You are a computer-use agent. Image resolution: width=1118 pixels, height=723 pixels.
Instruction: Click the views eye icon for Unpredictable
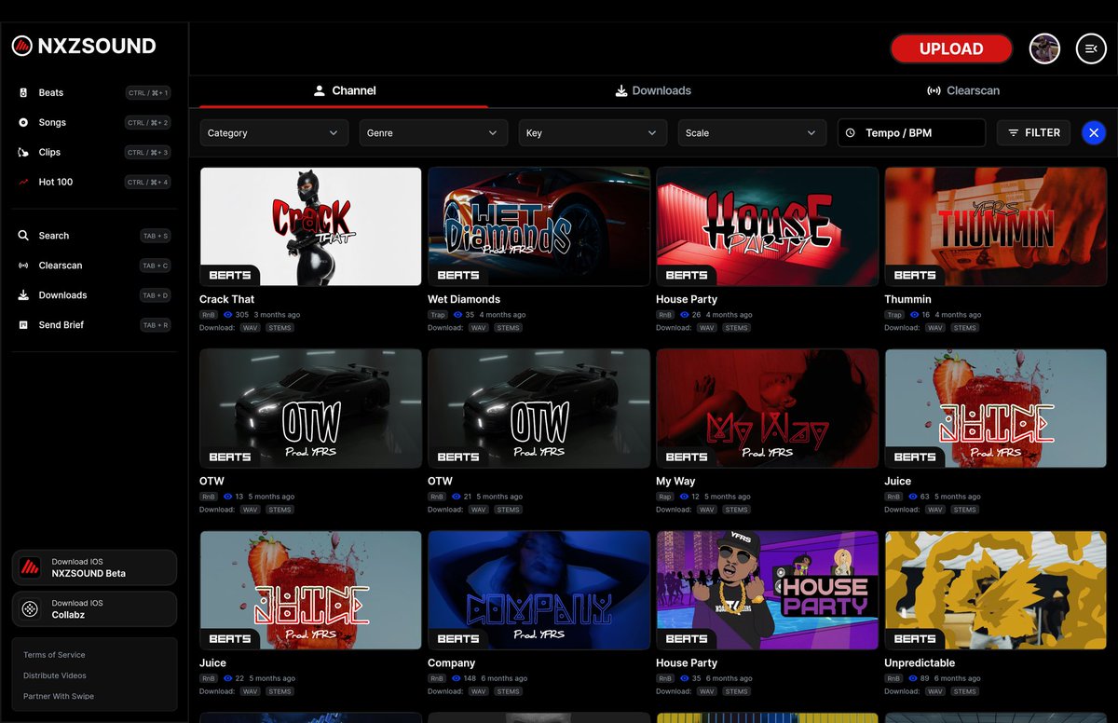click(913, 678)
